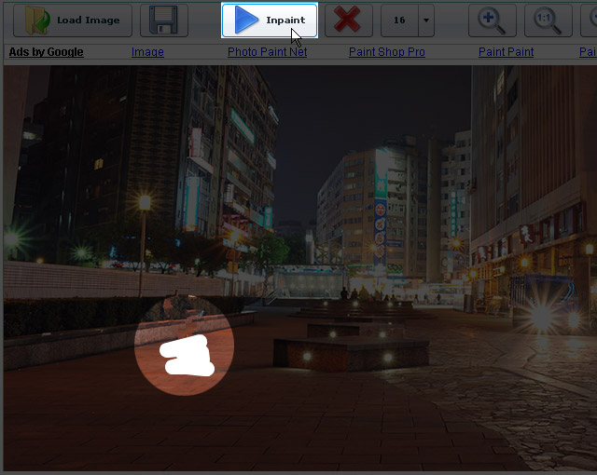
Task: Open the Paint Paint link
Action: tap(506, 52)
